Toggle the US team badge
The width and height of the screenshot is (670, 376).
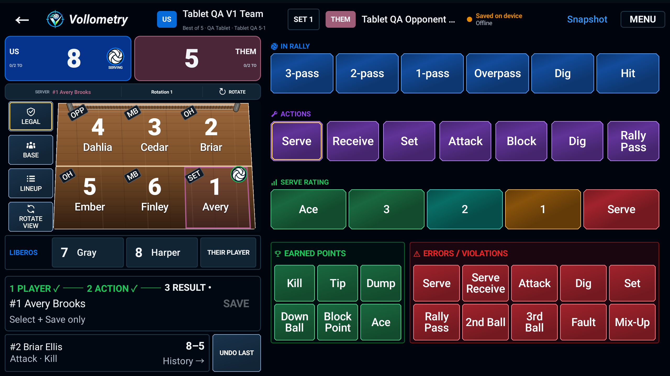pyautogui.click(x=167, y=19)
